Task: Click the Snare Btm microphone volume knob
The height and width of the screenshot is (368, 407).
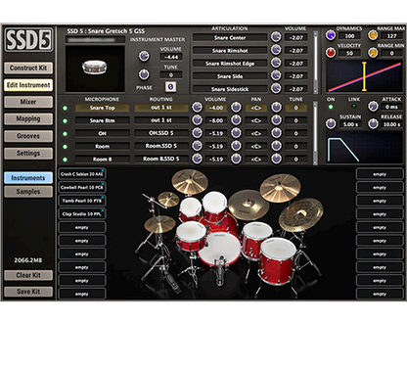Action: point(197,120)
